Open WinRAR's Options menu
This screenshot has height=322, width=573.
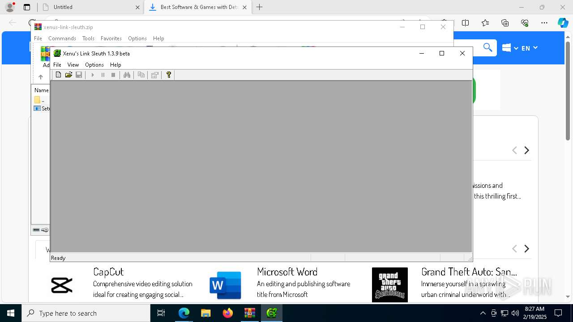point(137,38)
